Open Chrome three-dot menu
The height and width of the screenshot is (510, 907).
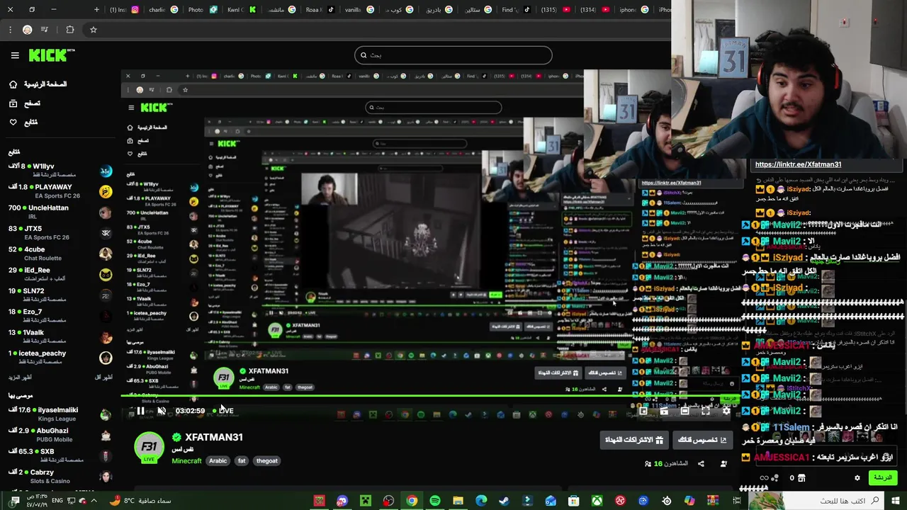pos(10,30)
